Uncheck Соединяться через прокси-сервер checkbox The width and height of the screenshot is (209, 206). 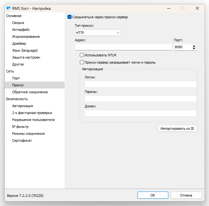tap(69, 17)
